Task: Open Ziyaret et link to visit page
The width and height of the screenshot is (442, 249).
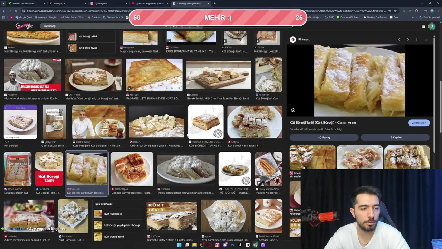Action: point(419,123)
